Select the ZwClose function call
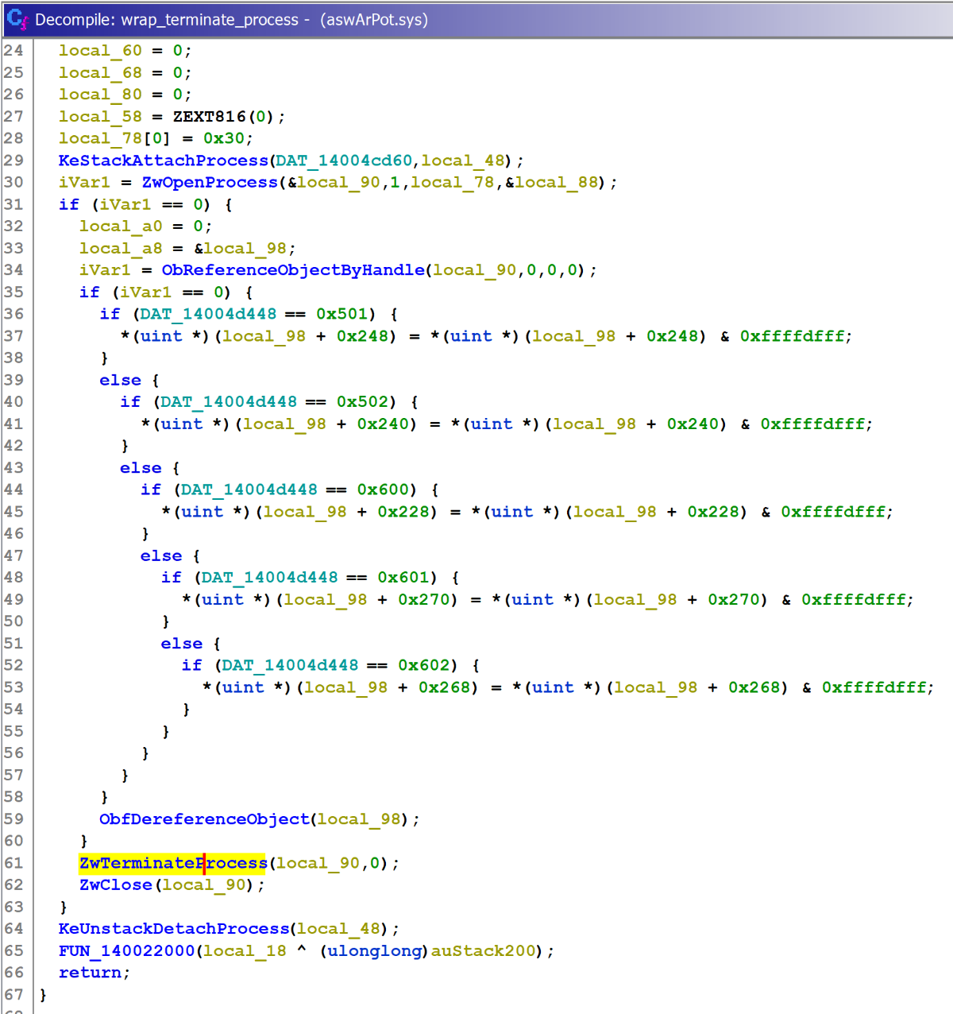This screenshot has height=1014, width=953. (x=115, y=884)
